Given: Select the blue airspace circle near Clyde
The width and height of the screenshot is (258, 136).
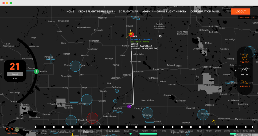Looking at the screenshot, I should (75, 66).
